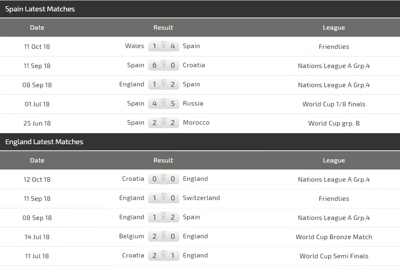Select the Spain Latest Matches header
400x266 pixels.
(40, 9)
